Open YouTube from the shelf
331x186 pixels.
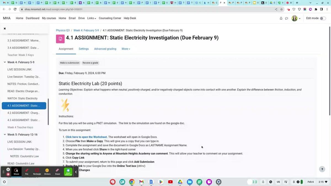170,182
